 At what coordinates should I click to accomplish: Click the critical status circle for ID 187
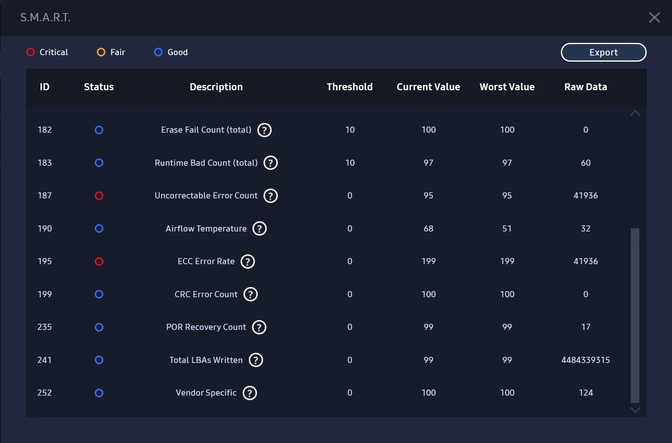point(99,196)
